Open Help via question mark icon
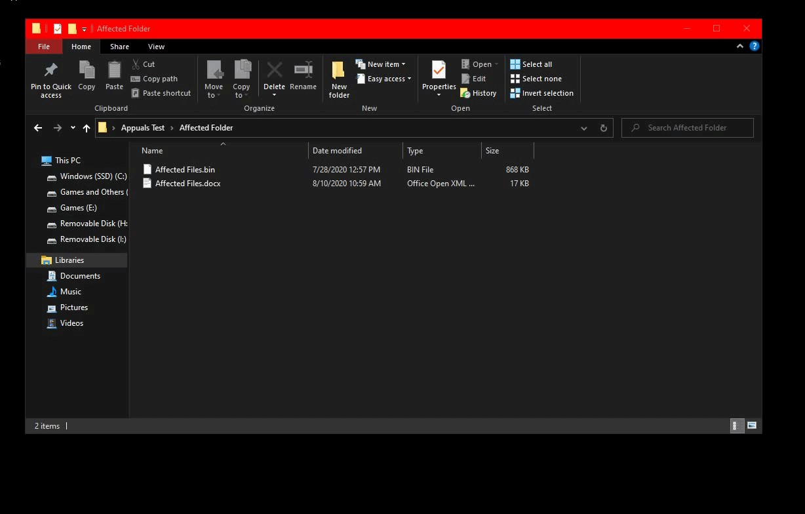This screenshot has height=514, width=805. pyautogui.click(x=755, y=46)
